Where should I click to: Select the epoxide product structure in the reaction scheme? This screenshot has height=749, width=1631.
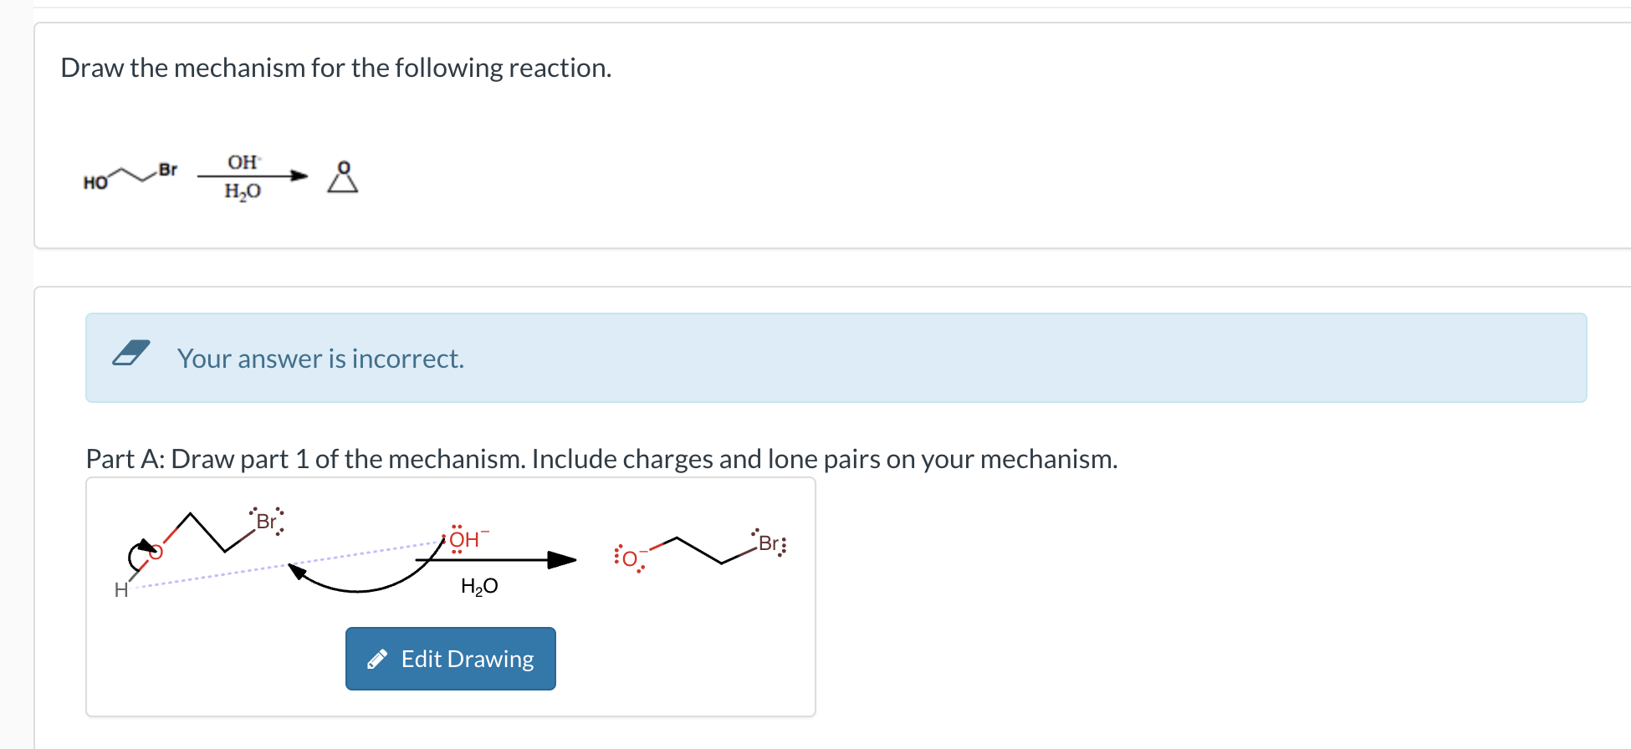coord(343,177)
